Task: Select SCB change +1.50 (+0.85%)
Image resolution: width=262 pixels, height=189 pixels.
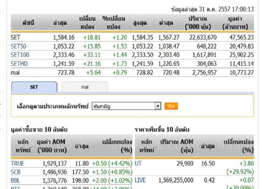Action: [112, 172]
